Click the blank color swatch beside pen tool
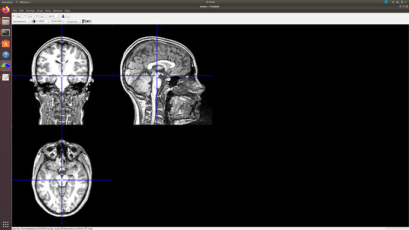The width and height of the screenshot is (409, 230). 68,16
